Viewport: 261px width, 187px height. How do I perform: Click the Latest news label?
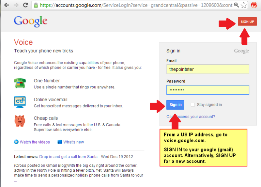[26, 157]
